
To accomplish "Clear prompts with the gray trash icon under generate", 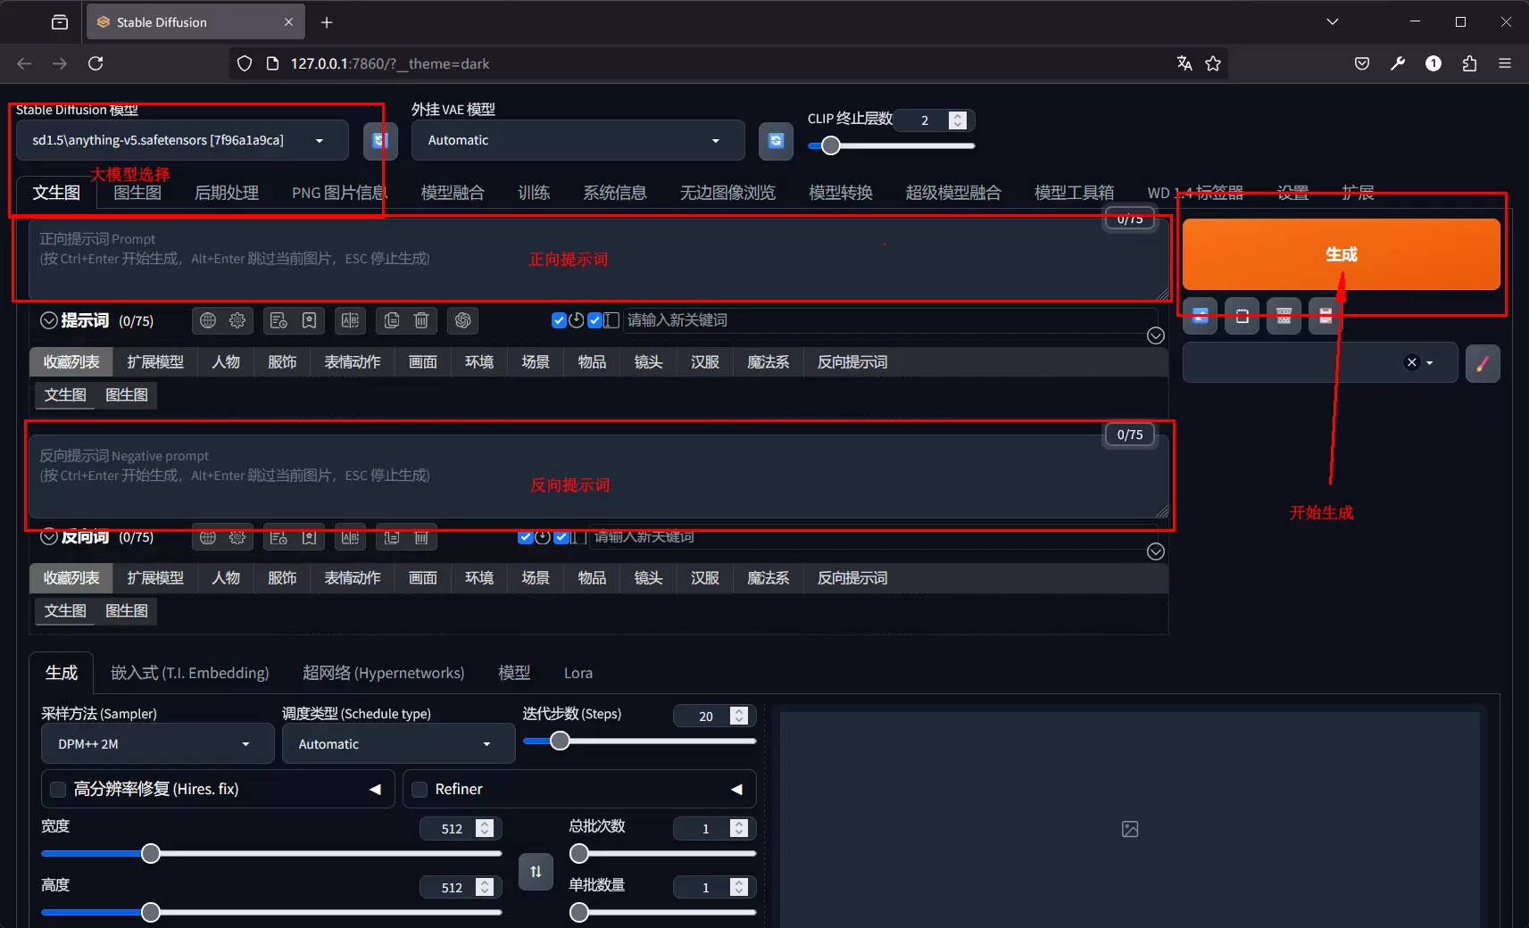I will pos(1284,316).
